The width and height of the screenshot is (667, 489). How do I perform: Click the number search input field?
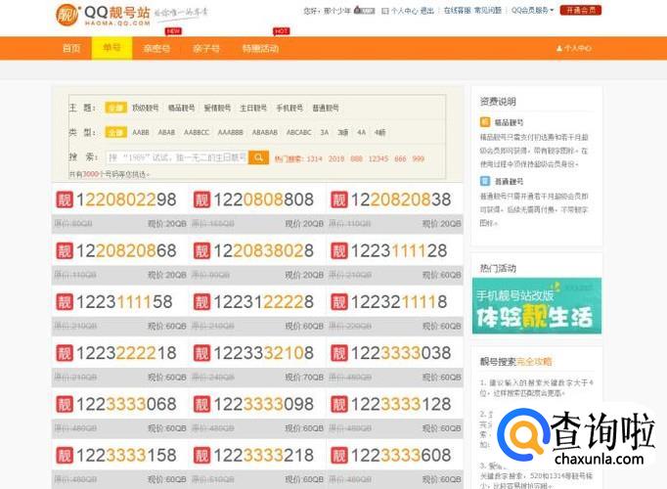(x=177, y=157)
